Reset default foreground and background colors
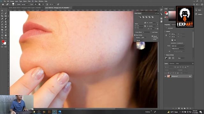 click(2, 44)
